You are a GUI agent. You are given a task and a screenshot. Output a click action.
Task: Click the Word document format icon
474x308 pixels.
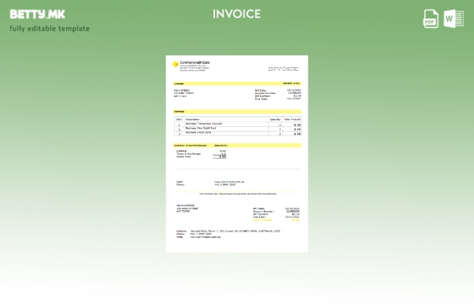pos(454,18)
